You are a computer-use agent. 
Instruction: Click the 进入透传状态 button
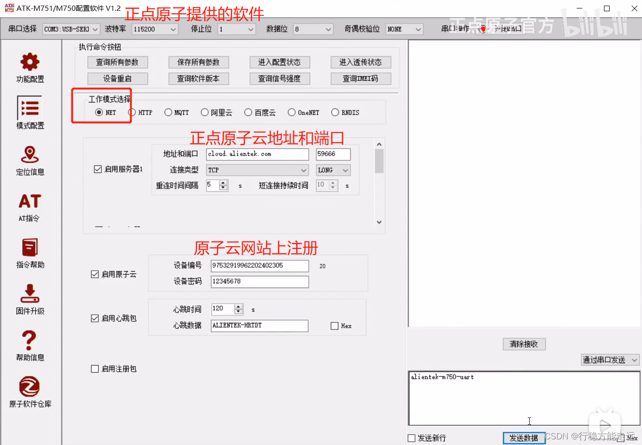click(361, 62)
